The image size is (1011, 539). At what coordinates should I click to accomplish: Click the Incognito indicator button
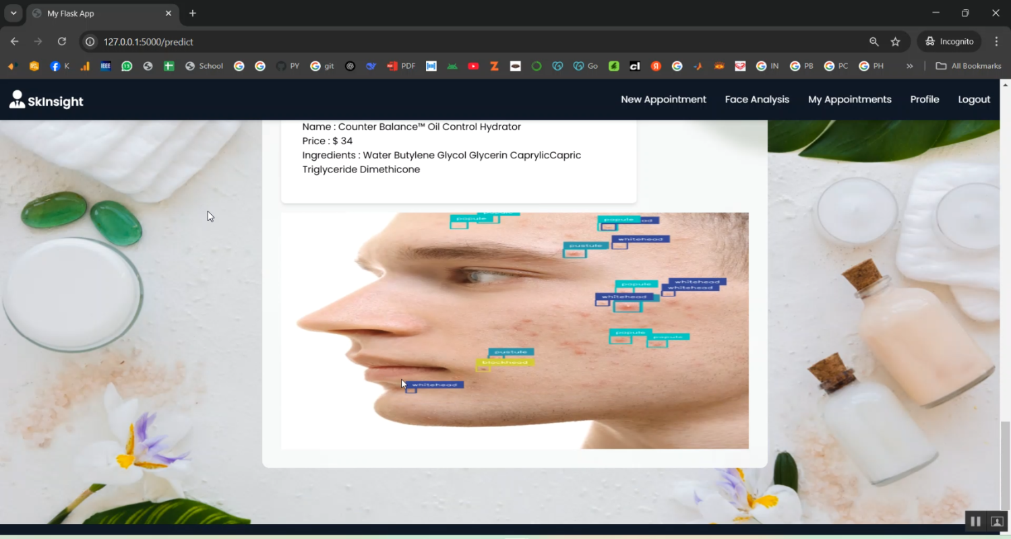point(949,42)
